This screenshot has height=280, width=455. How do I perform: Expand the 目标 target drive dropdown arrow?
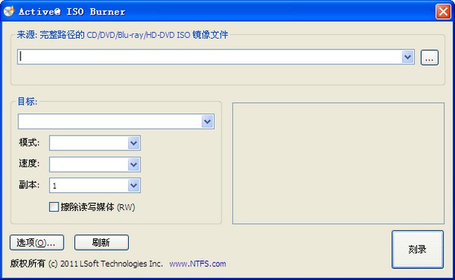tap(208, 121)
